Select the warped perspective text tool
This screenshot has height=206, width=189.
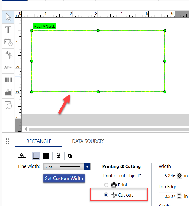click(x=8, y=67)
